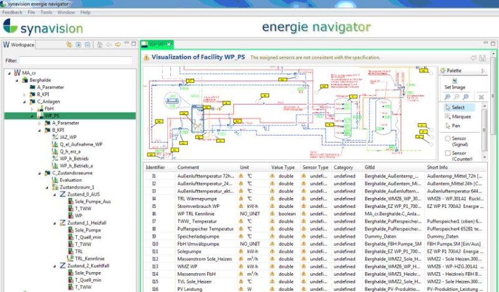Click the save disk icon in editor header

(482, 58)
